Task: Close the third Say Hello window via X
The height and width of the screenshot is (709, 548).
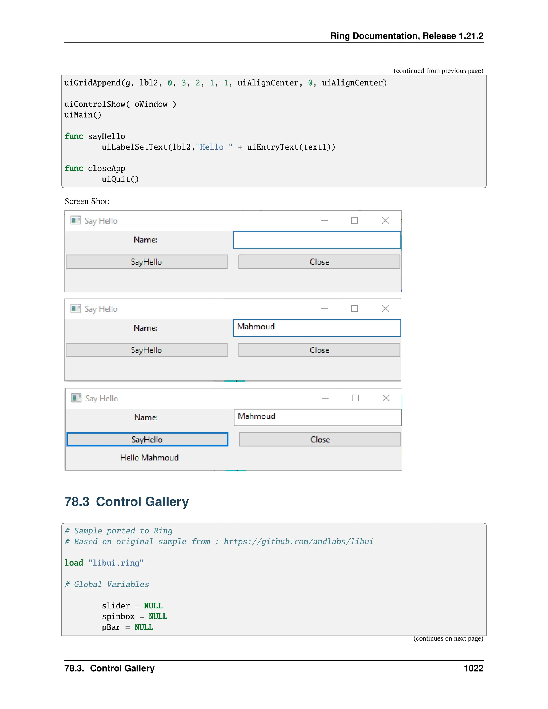Action: coord(386,398)
